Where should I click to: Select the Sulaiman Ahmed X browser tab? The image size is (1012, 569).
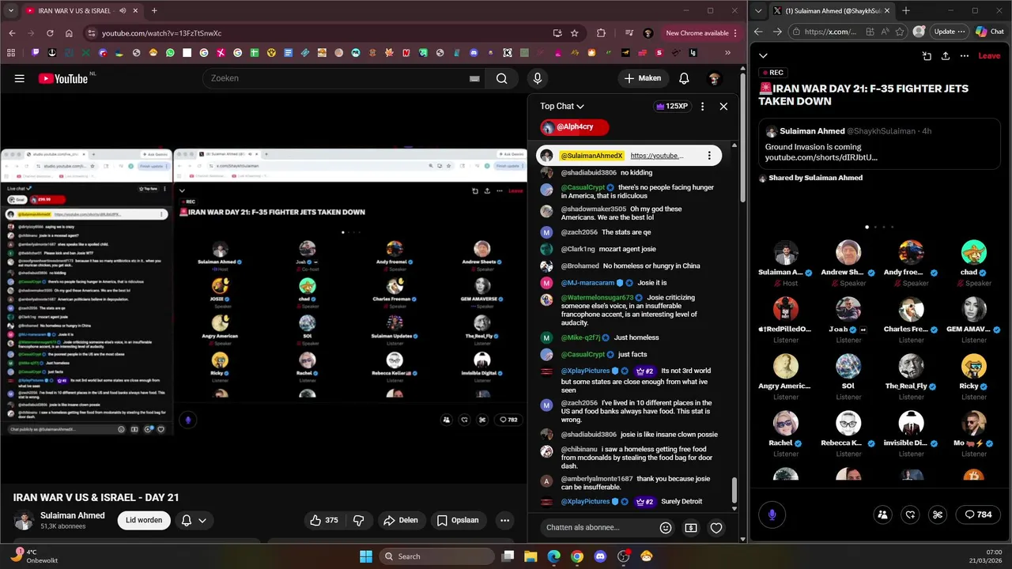[x=831, y=10]
